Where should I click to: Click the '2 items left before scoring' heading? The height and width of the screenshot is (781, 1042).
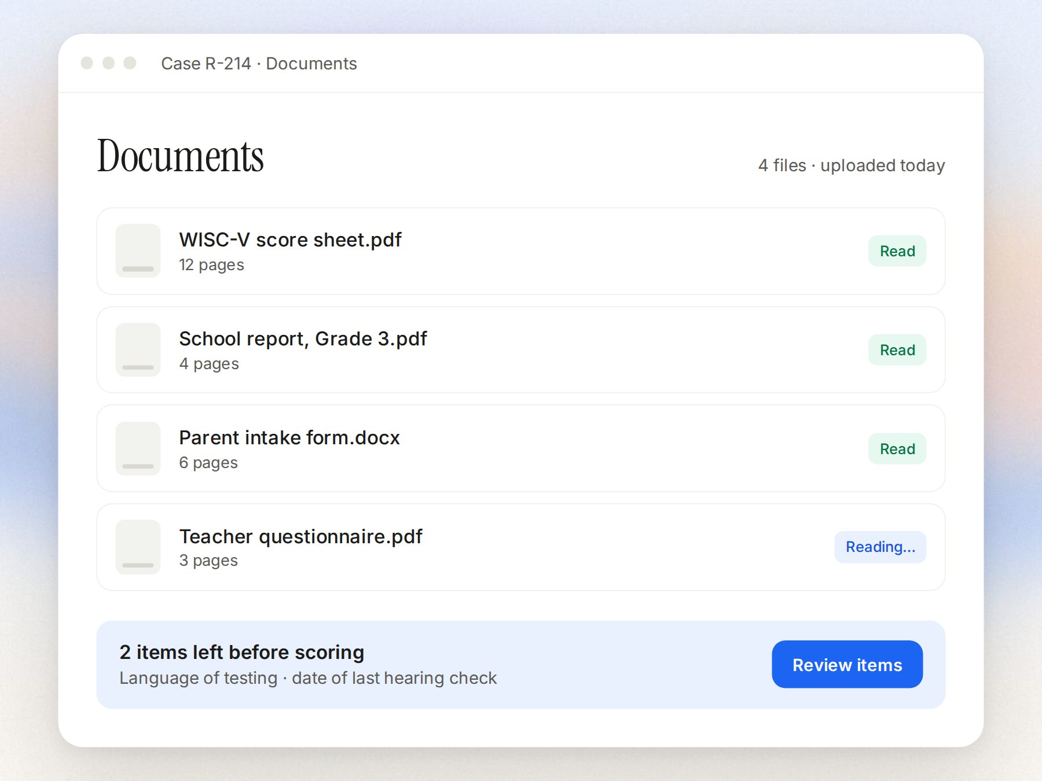coord(242,653)
